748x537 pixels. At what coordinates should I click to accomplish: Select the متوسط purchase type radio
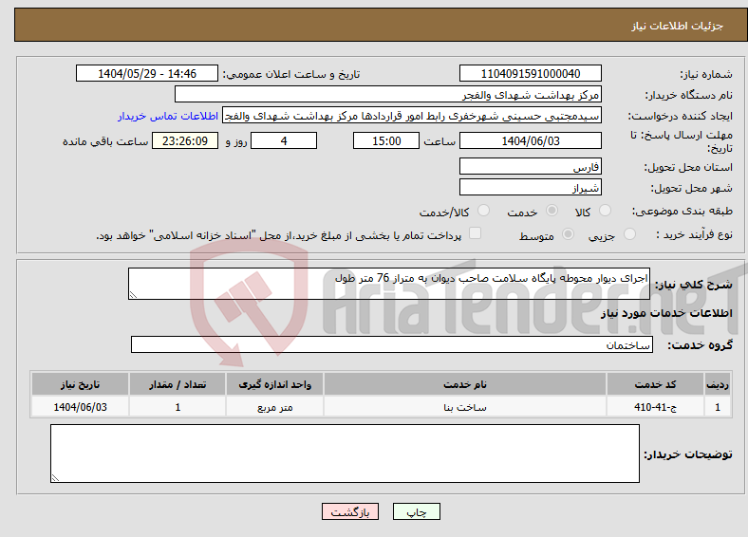click(569, 233)
